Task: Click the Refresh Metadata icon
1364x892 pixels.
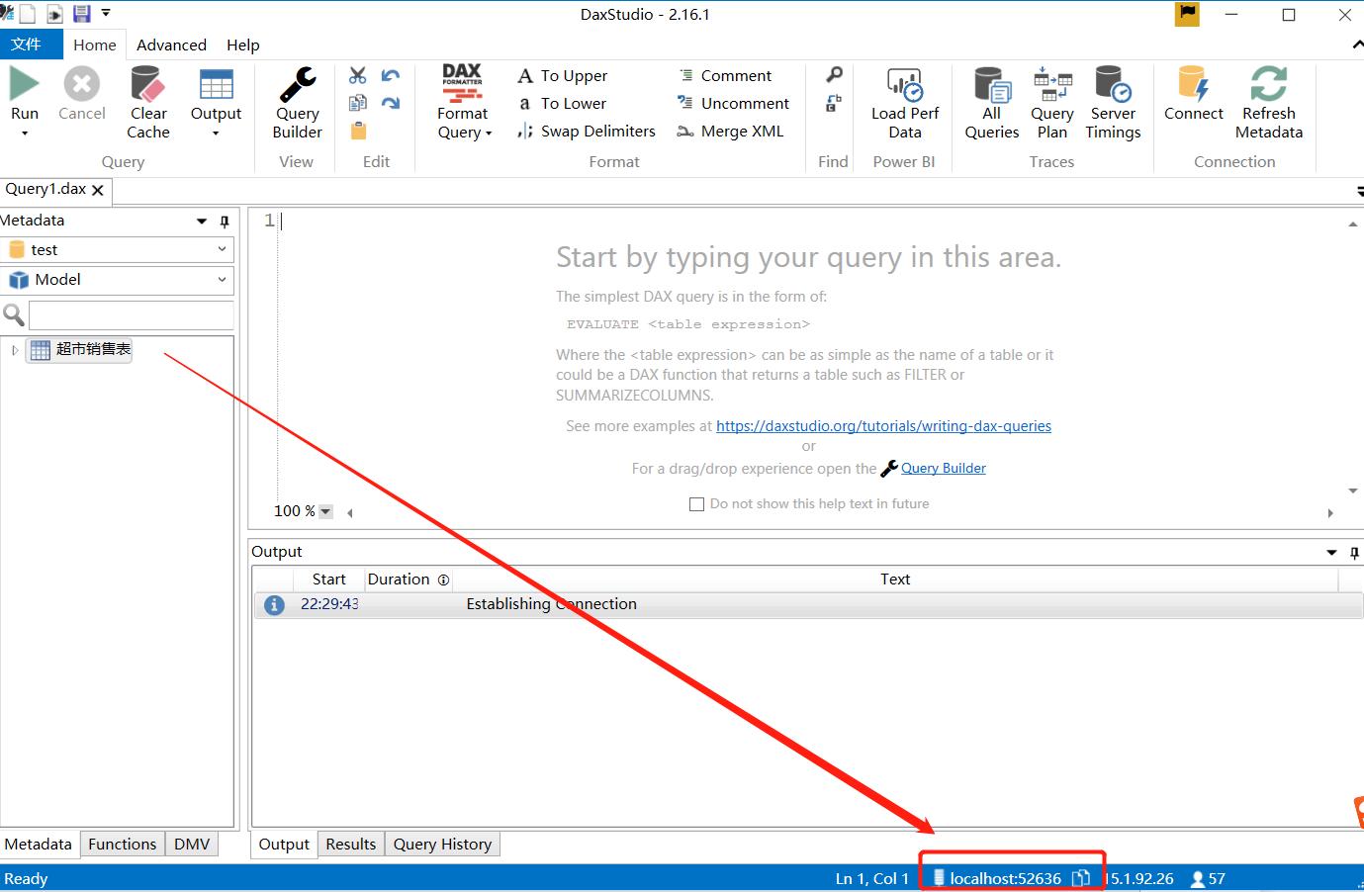Action: (1268, 85)
